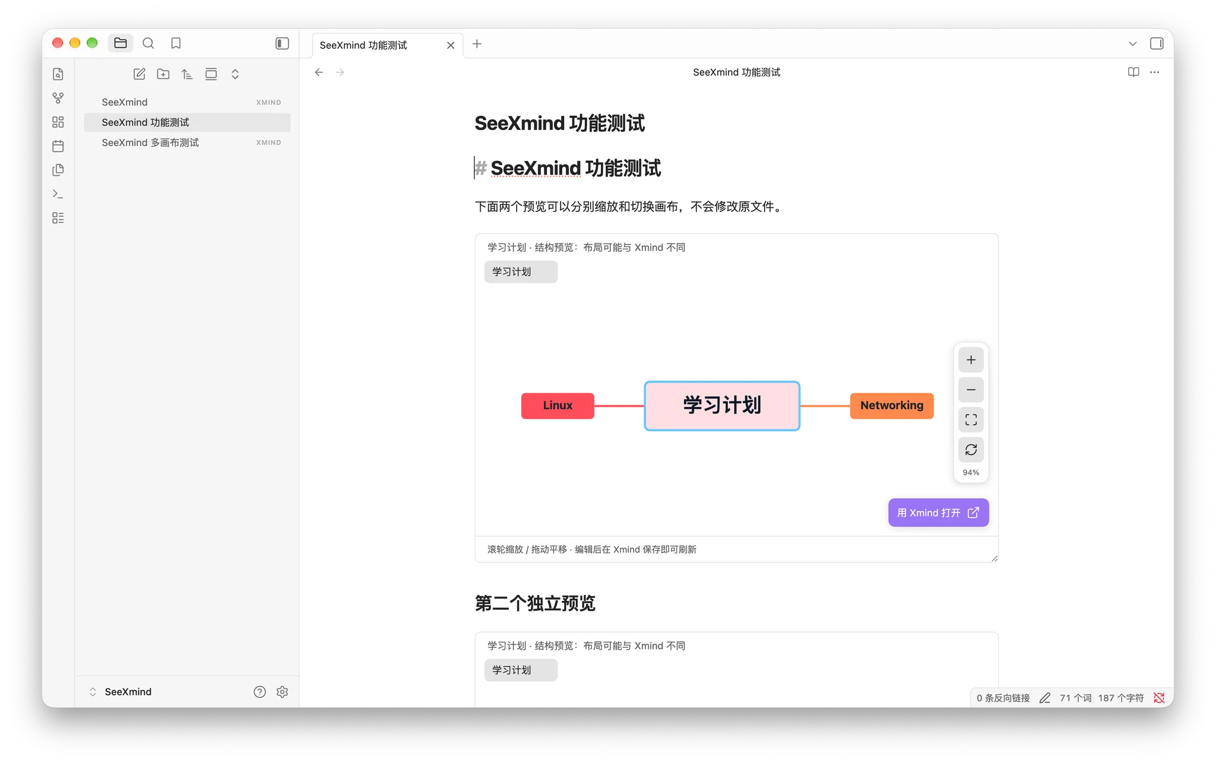Open graph view from ribbon
Image resolution: width=1216 pixels, height=763 pixels.
point(58,98)
